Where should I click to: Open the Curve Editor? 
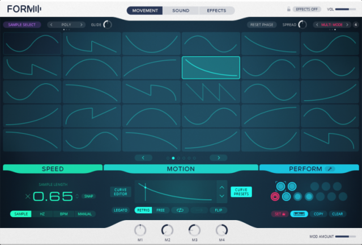121,192
